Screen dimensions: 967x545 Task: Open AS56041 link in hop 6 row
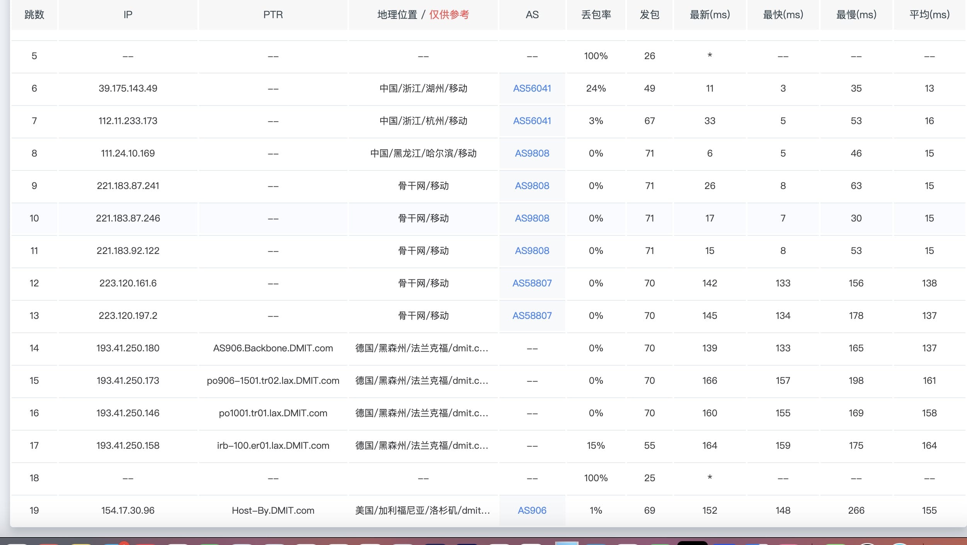(532, 89)
